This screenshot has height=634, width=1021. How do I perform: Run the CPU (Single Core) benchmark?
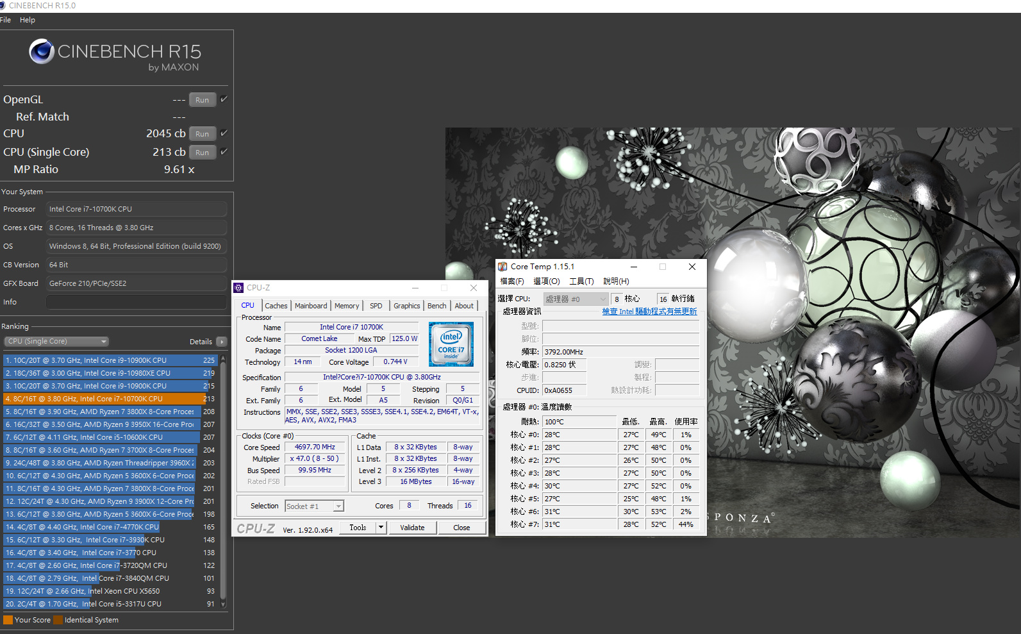pyautogui.click(x=203, y=153)
